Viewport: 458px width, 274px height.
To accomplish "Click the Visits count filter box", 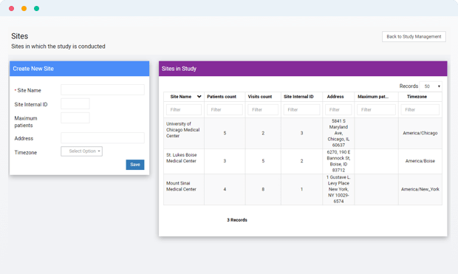I will 263,109.
